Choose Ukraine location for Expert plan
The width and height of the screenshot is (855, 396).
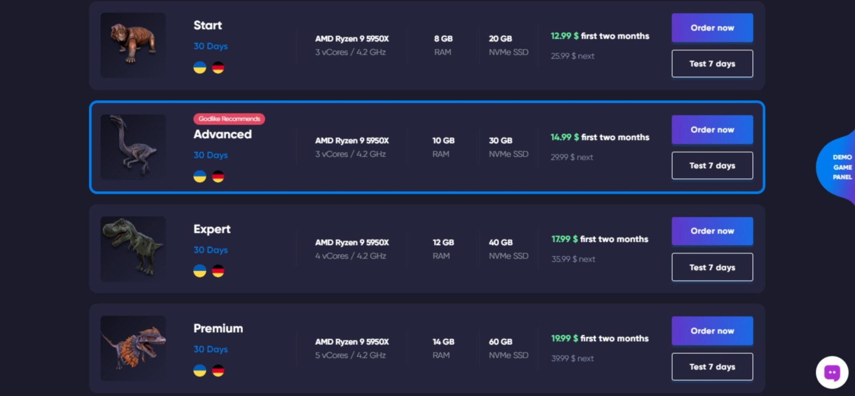click(199, 271)
